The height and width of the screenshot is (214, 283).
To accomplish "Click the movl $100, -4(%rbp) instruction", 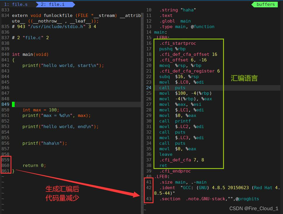I will click(x=186, y=93).
